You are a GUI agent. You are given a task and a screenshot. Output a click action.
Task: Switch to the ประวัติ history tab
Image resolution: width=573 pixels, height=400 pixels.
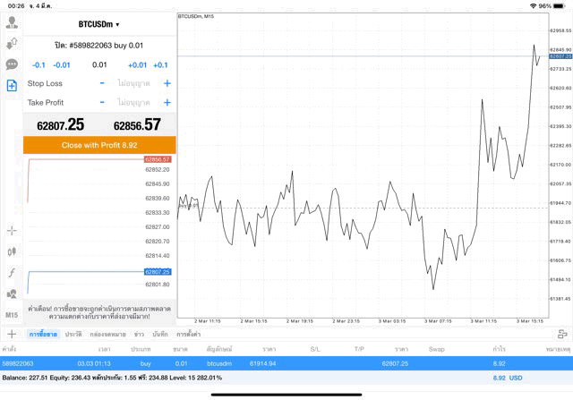click(73, 334)
